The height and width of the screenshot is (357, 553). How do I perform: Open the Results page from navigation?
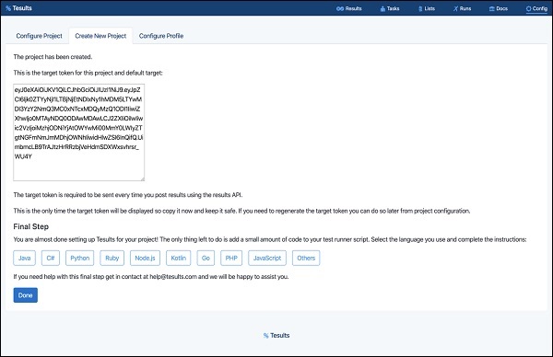tap(348, 8)
